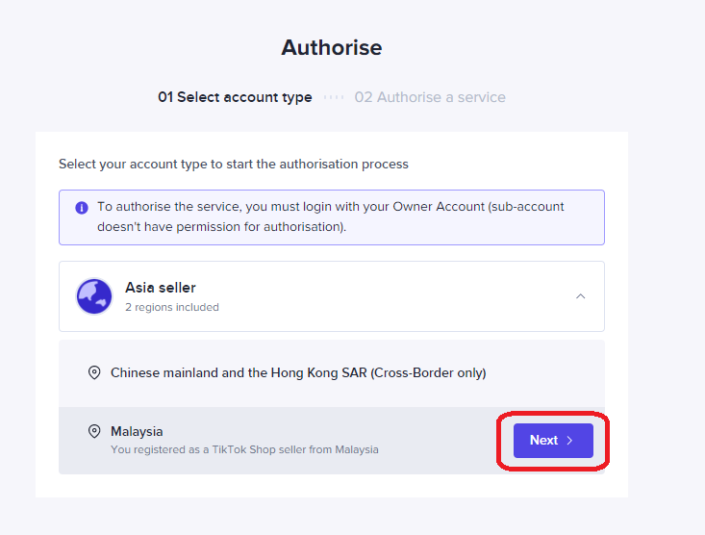Image resolution: width=705 pixels, height=535 pixels.
Task: Toggle the Asia seller heading
Action: 161,288
